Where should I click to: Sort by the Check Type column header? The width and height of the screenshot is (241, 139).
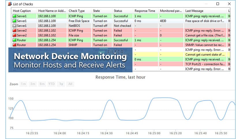tap(79, 11)
